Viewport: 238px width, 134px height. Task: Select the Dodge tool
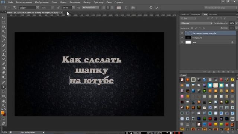(x=3, y=77)
